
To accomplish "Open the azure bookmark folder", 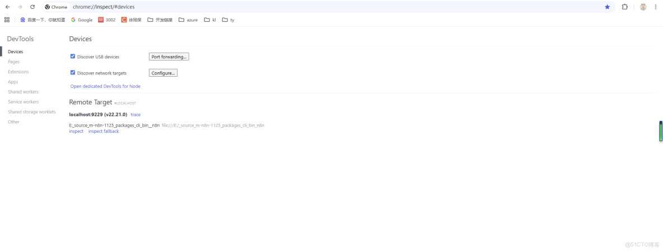I will tap(188, 20).
